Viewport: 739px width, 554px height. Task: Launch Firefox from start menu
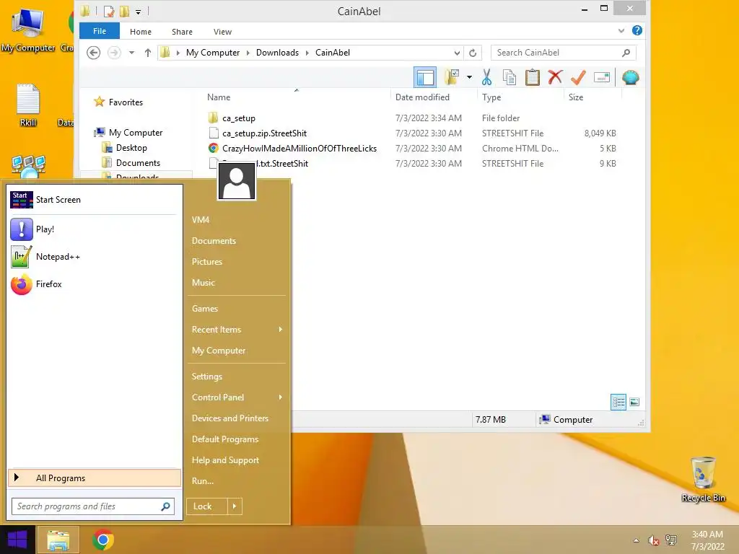point(95,284)
